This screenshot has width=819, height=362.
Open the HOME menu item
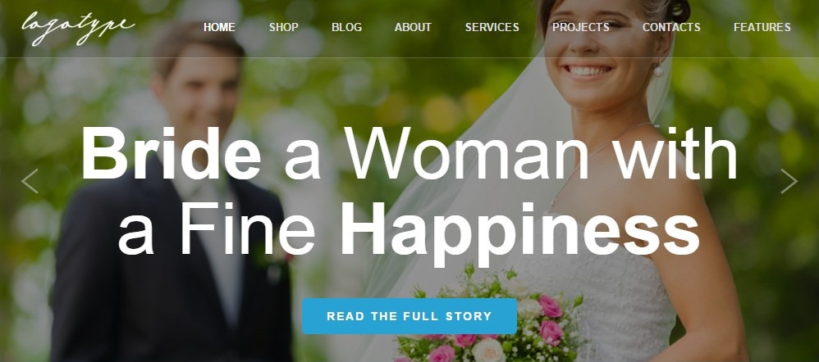click(x=219, y=27)
